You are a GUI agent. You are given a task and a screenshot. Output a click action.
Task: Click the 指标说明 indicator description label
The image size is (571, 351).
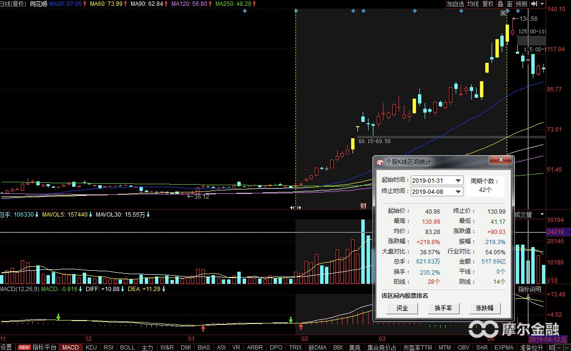pyautogui.click(x=530, y=289)
